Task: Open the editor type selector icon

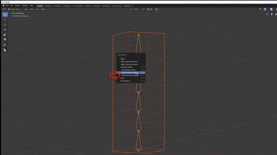Action: 5,9
